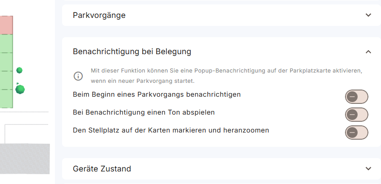This screenshot has height=184, width=381.
Task: Click the 'Bei Benachrichtigung einen Ton abspielen' label
Action: (143, 112)
